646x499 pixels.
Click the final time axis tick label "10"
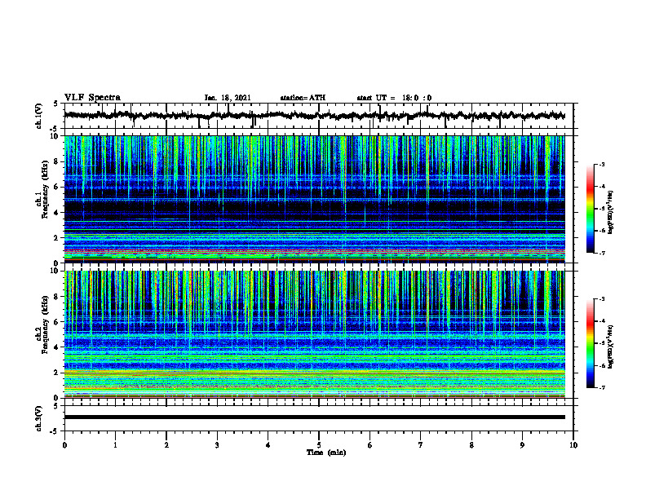click(573, 445)
